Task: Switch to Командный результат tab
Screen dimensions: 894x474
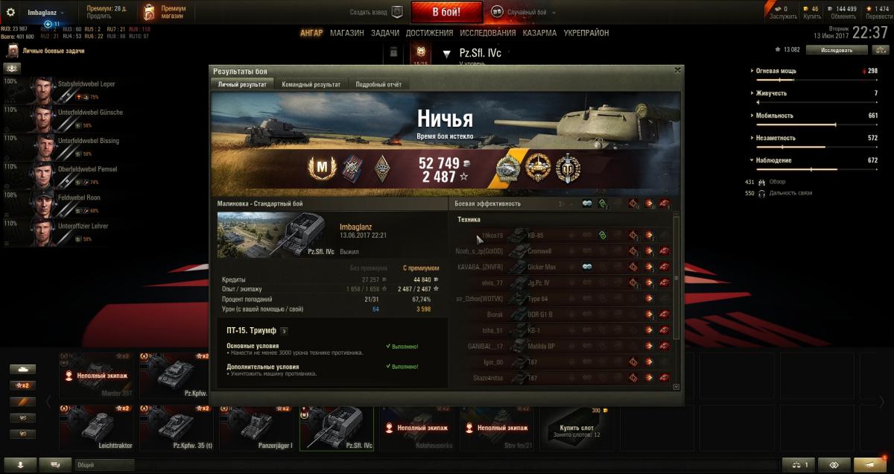Action: [x=311, y=84]
